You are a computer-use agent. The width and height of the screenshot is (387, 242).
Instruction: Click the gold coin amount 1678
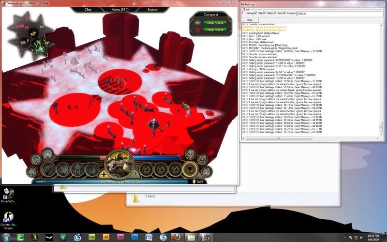199,182
